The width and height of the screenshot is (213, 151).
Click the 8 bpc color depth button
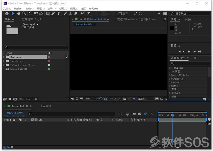click(x=29, y=99)
